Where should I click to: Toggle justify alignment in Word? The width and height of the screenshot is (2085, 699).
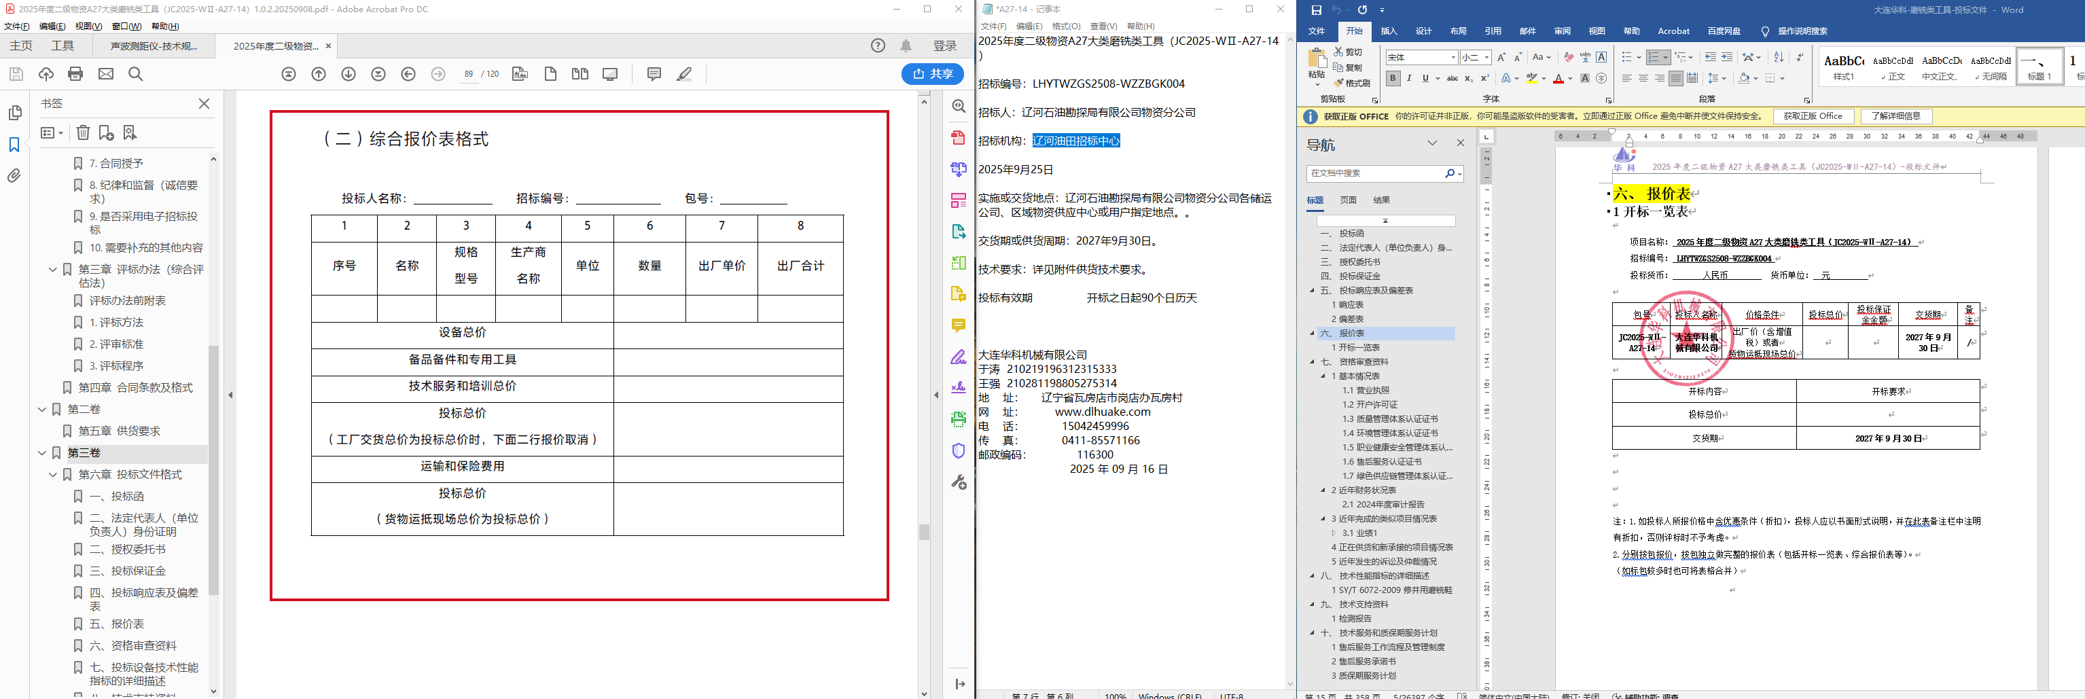[1675, 79]
